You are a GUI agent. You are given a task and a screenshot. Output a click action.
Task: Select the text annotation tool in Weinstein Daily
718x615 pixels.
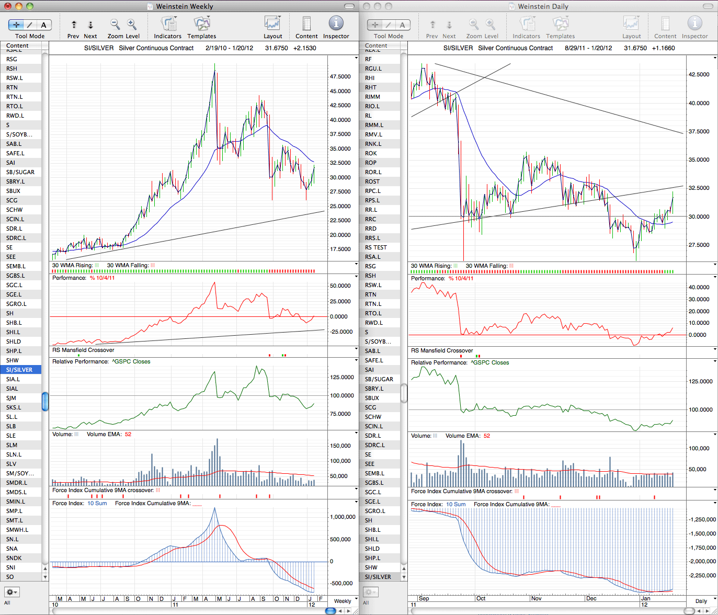[403, 25]
